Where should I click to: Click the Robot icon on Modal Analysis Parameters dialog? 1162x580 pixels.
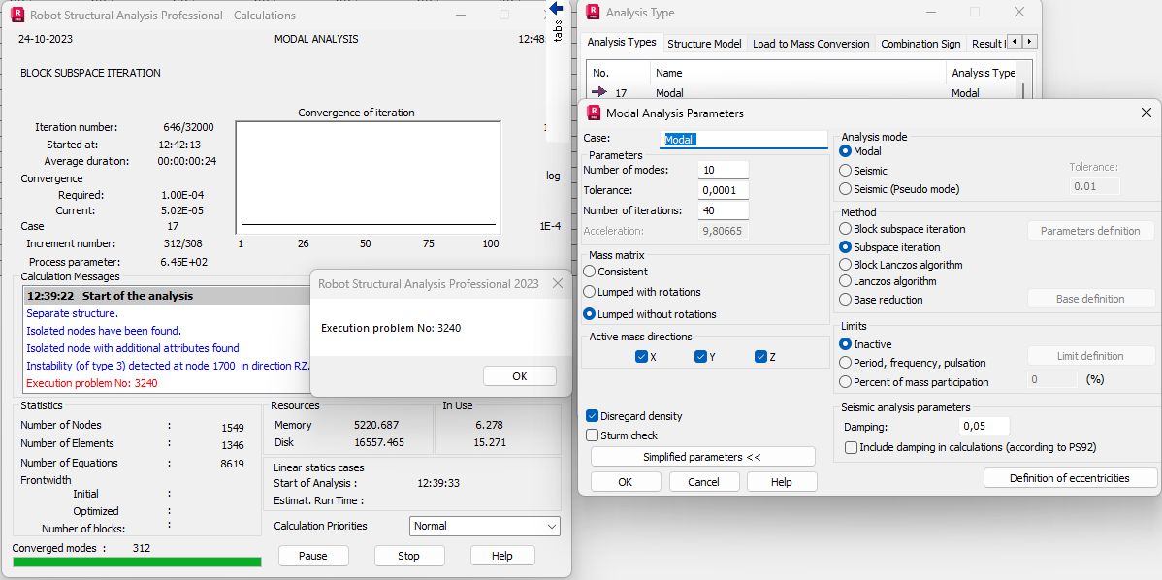coord(593,113)
